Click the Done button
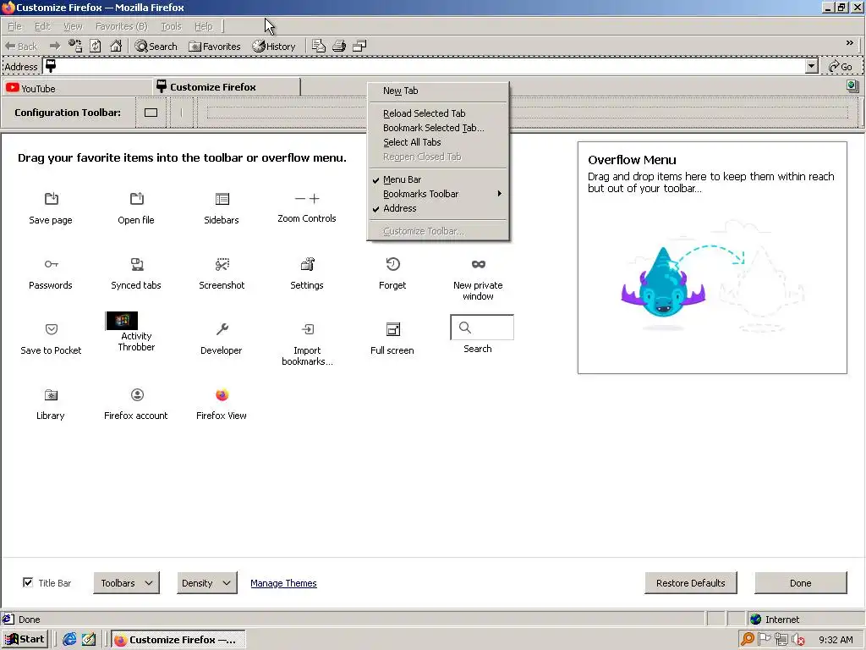 (x=800, y=583)
